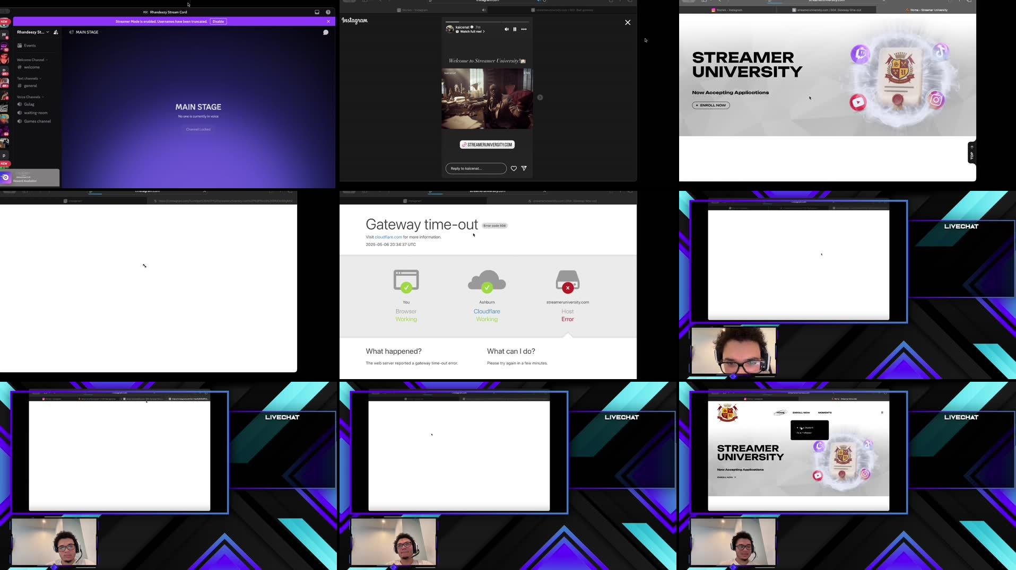
Task: Click the stage icon beside MAIN STAGE header
Action: (x=71, y=32)
